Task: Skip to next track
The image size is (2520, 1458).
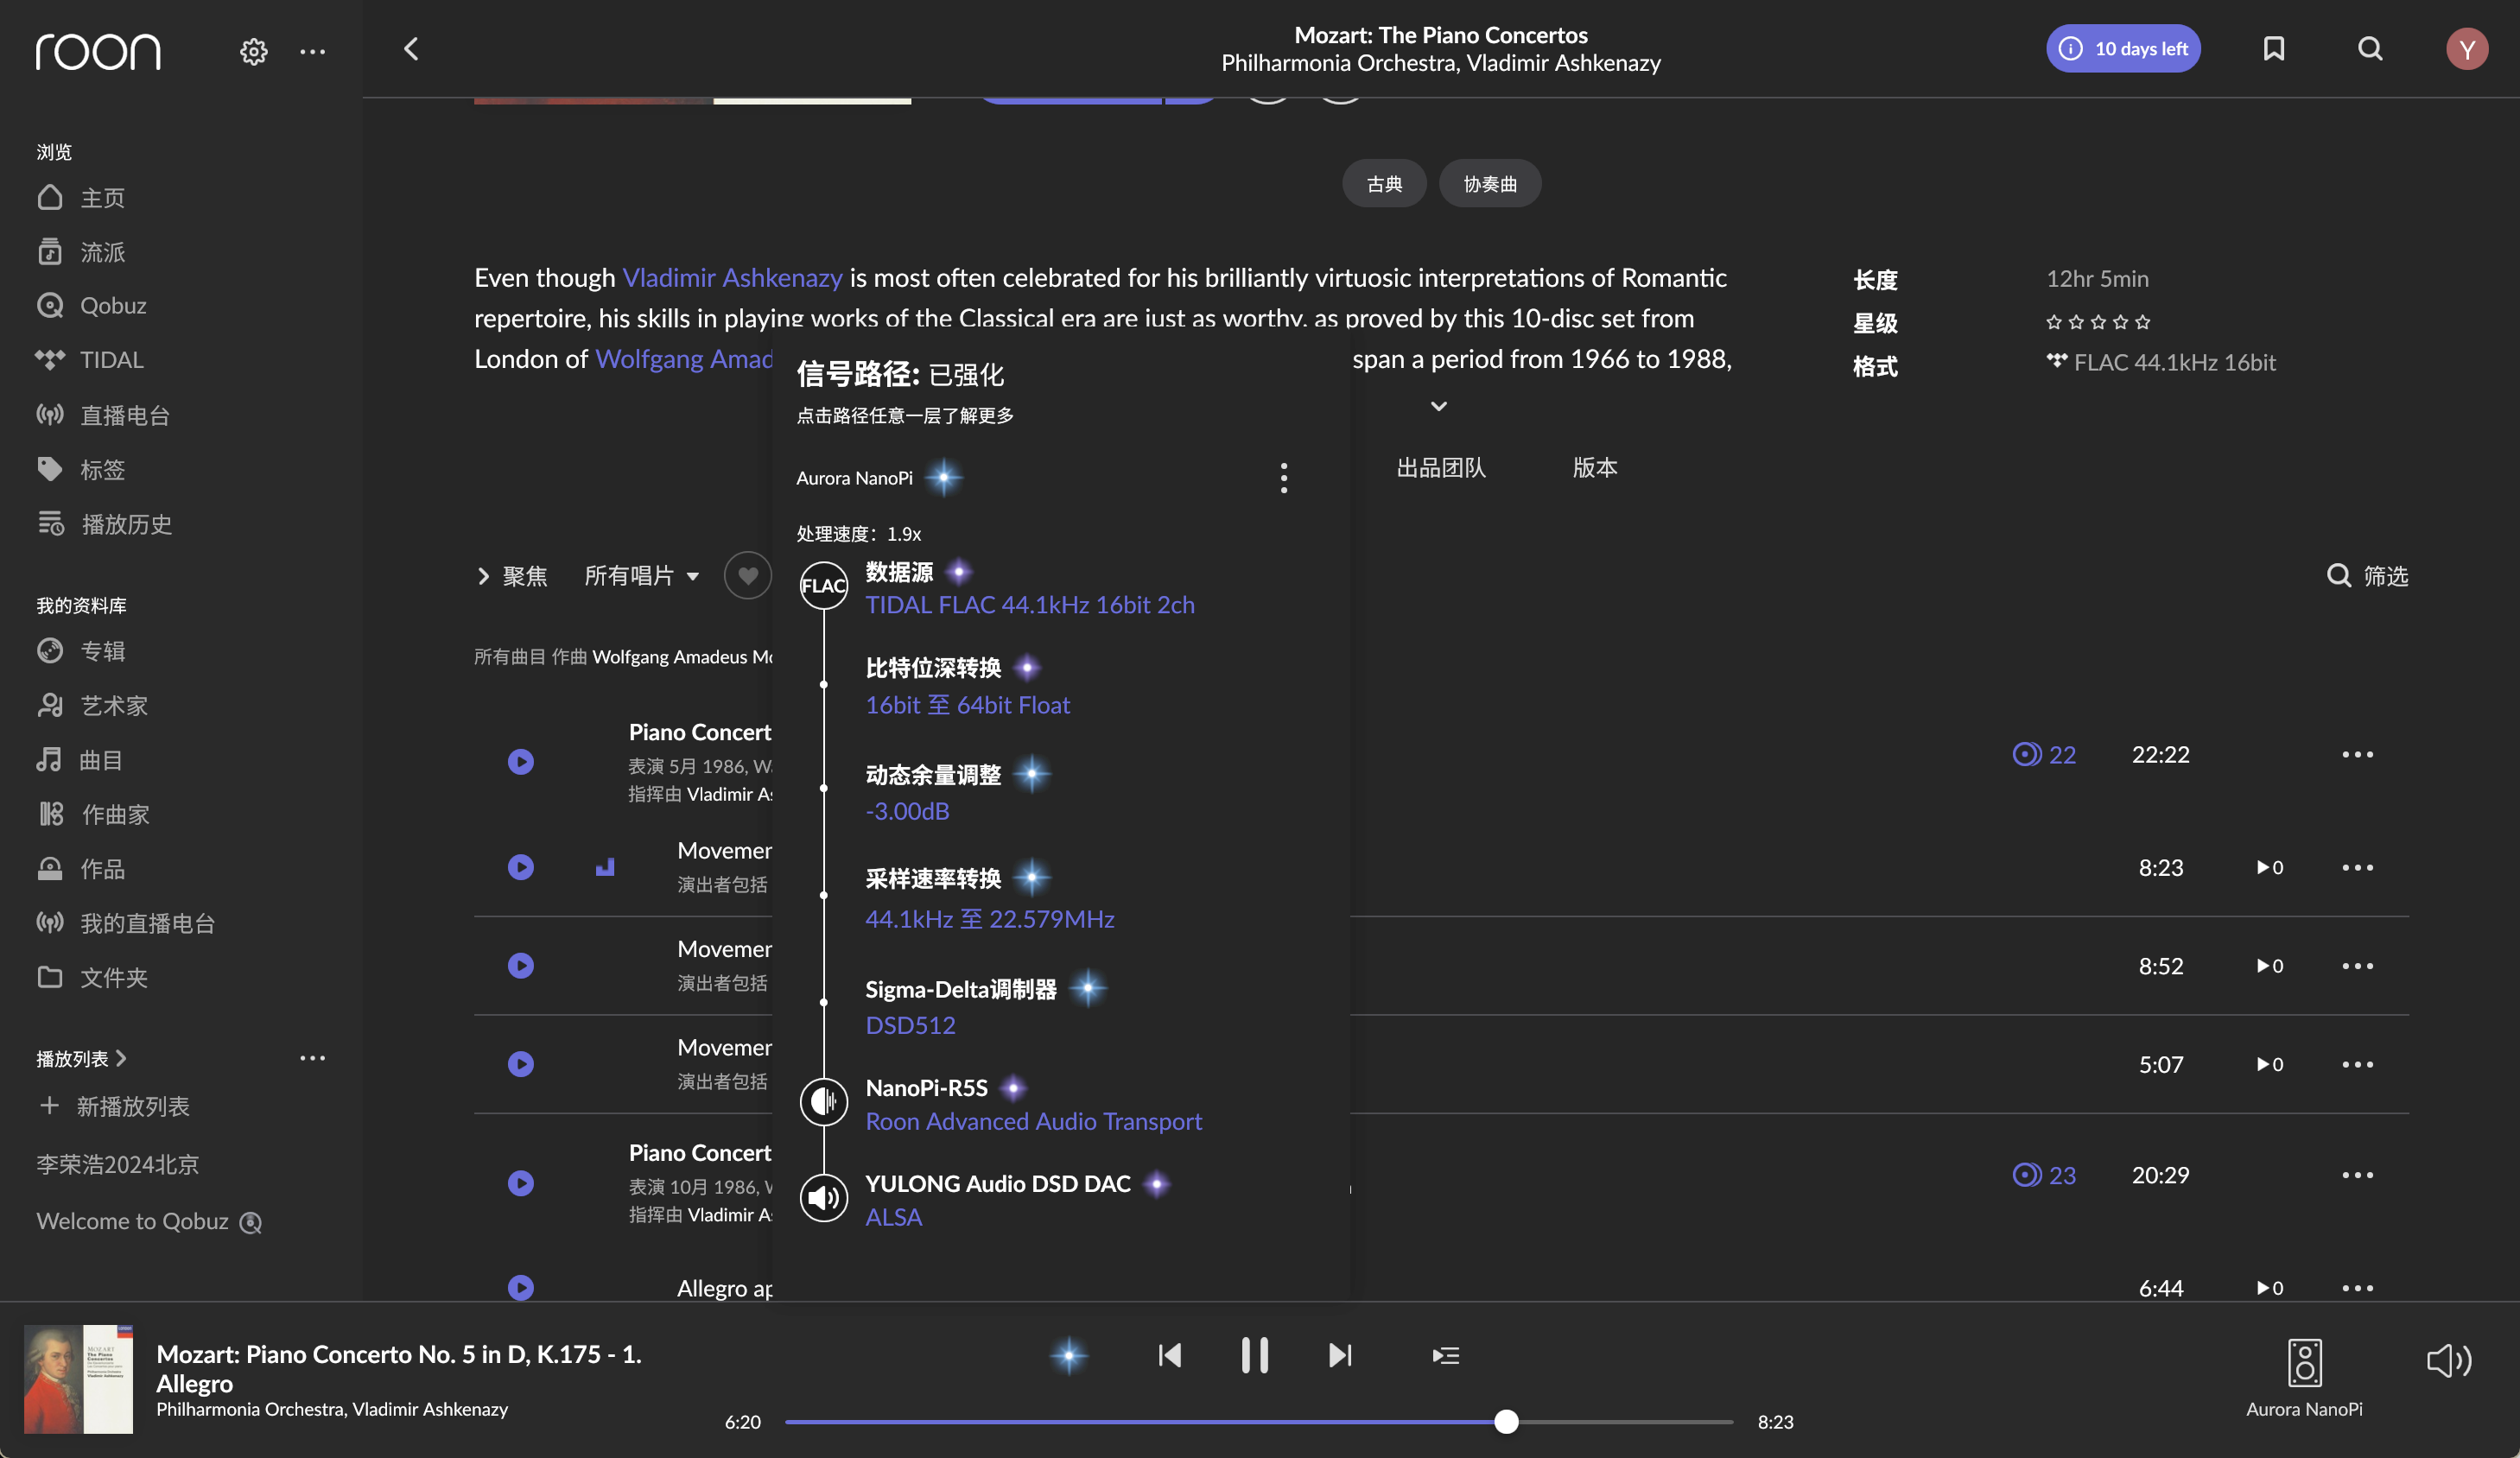Action: tap(1340, 1355)
